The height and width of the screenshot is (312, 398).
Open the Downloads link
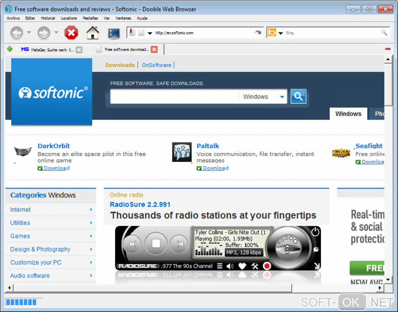pyautogui.click(x=120, y=65)
